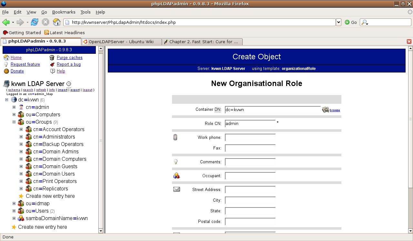Click into the Work phone field
This screenshot has width=413, height=241.
point(250,137)
